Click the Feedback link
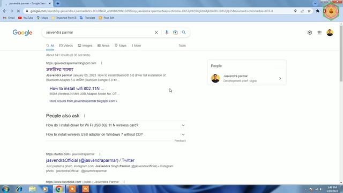 coord(180,140)
